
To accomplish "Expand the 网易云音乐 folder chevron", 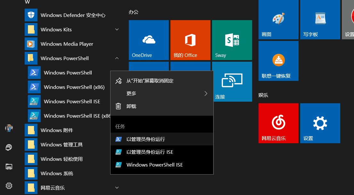I will 117,188.
